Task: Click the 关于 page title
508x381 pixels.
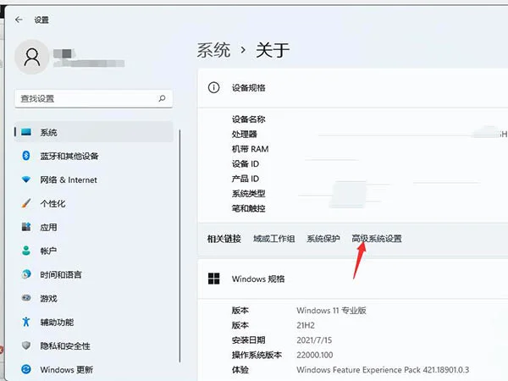Action: pyautogui.click(x=273, y=50)
